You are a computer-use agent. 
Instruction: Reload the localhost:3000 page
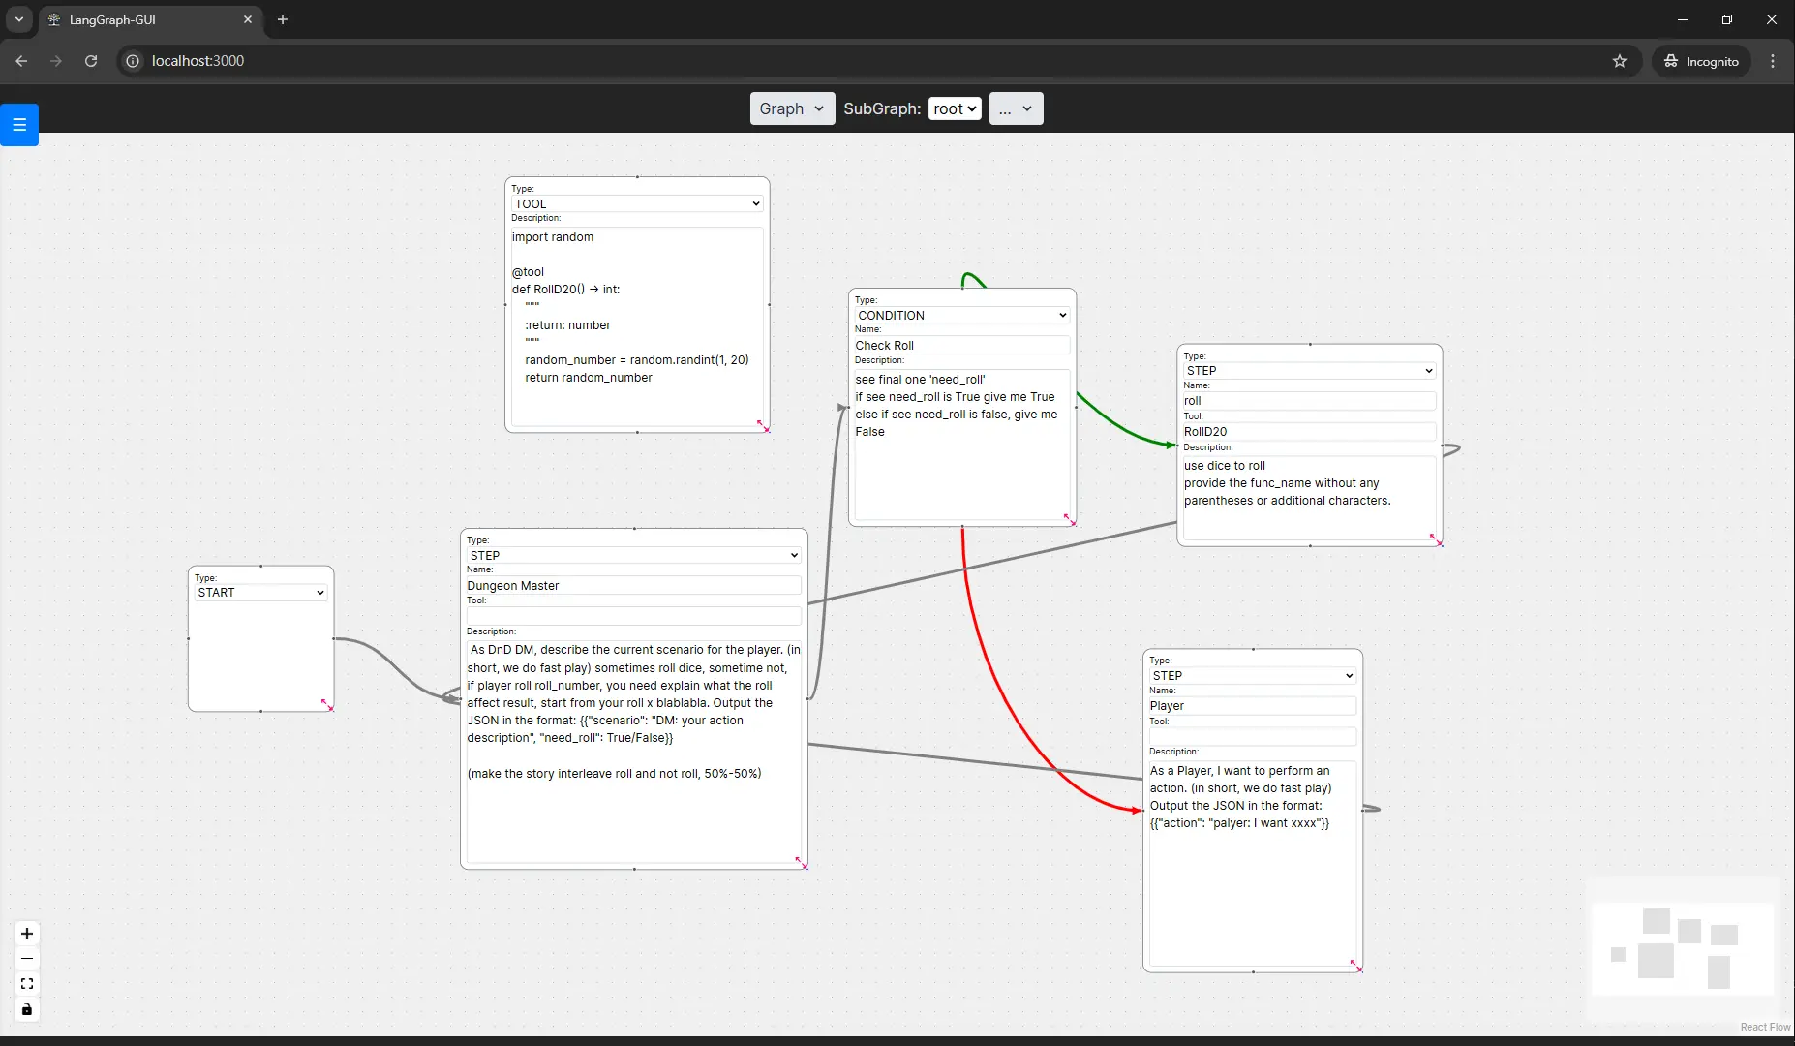(x=90, y=61)
